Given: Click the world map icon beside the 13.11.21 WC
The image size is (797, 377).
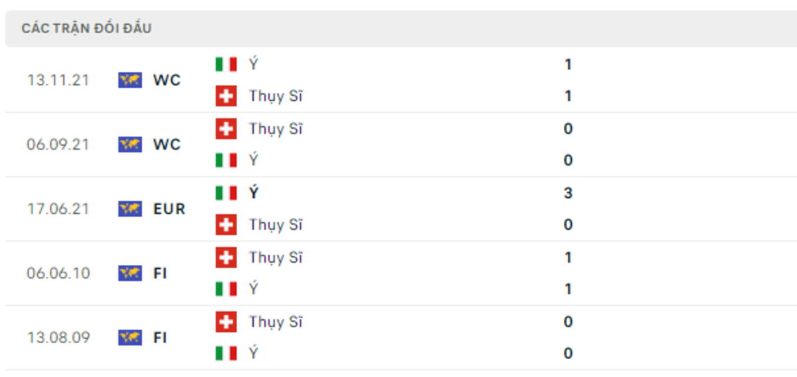Looking at the screenshot, I should [130, 80].
